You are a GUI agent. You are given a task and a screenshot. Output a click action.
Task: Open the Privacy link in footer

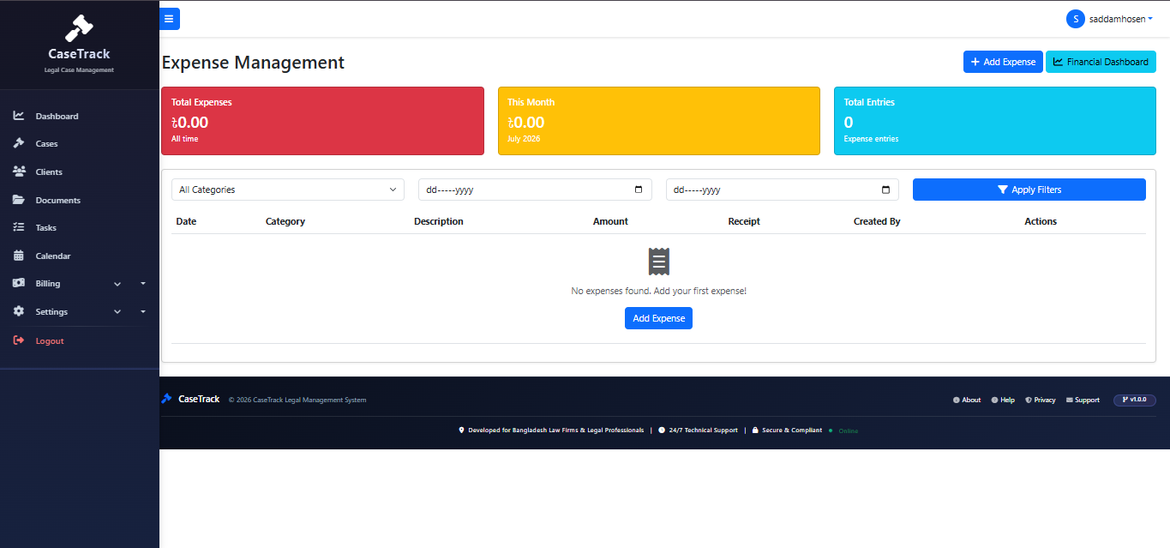(x=1041, y=400)
